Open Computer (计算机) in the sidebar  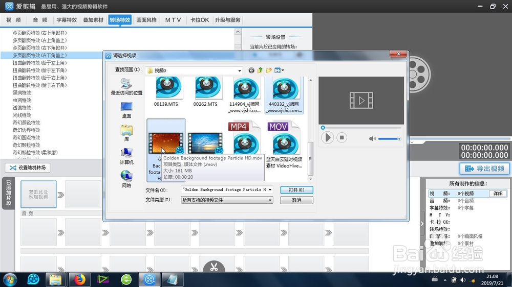pyautogui.click(x=126, y=156)
